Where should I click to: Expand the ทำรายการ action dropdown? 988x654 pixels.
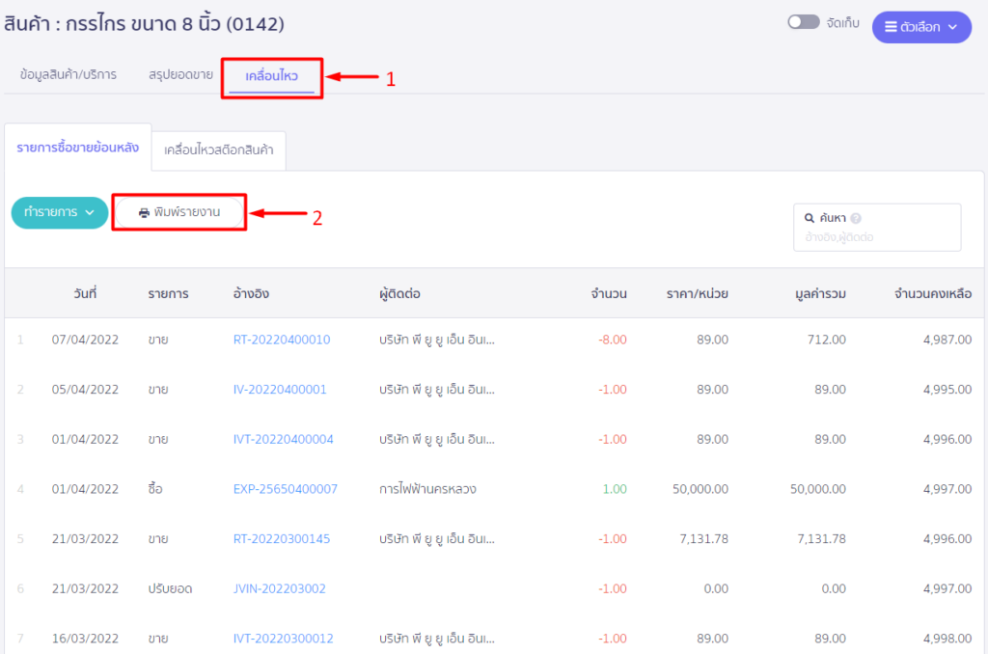coord(59,212)
